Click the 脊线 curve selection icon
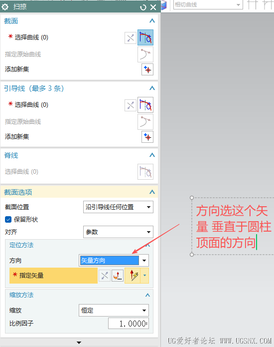Viewport: 274px width, 347px height. (145, 172)
